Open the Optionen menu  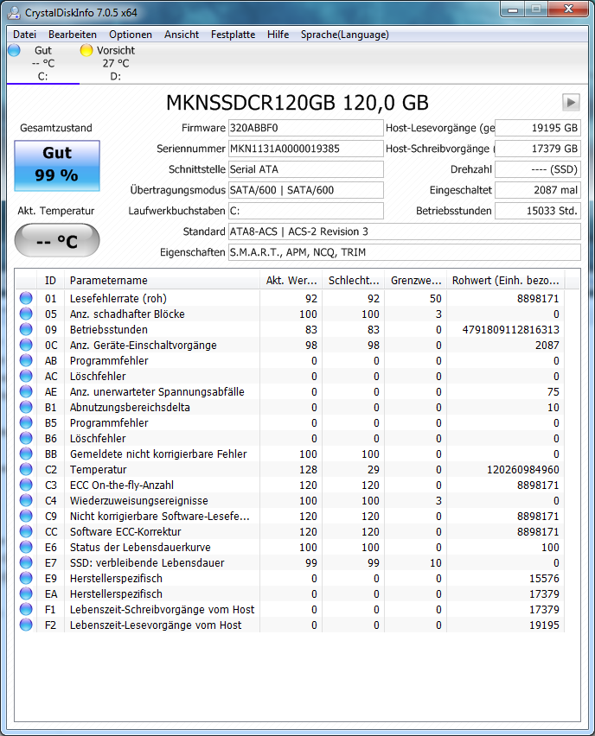[x=131, y=35]
